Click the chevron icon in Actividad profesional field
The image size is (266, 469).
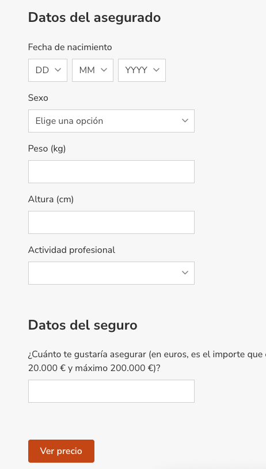185,273
